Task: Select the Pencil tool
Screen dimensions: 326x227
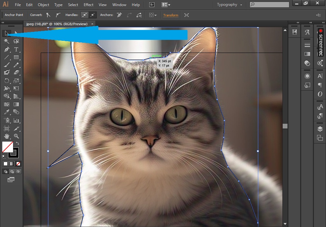Action: 16,65
